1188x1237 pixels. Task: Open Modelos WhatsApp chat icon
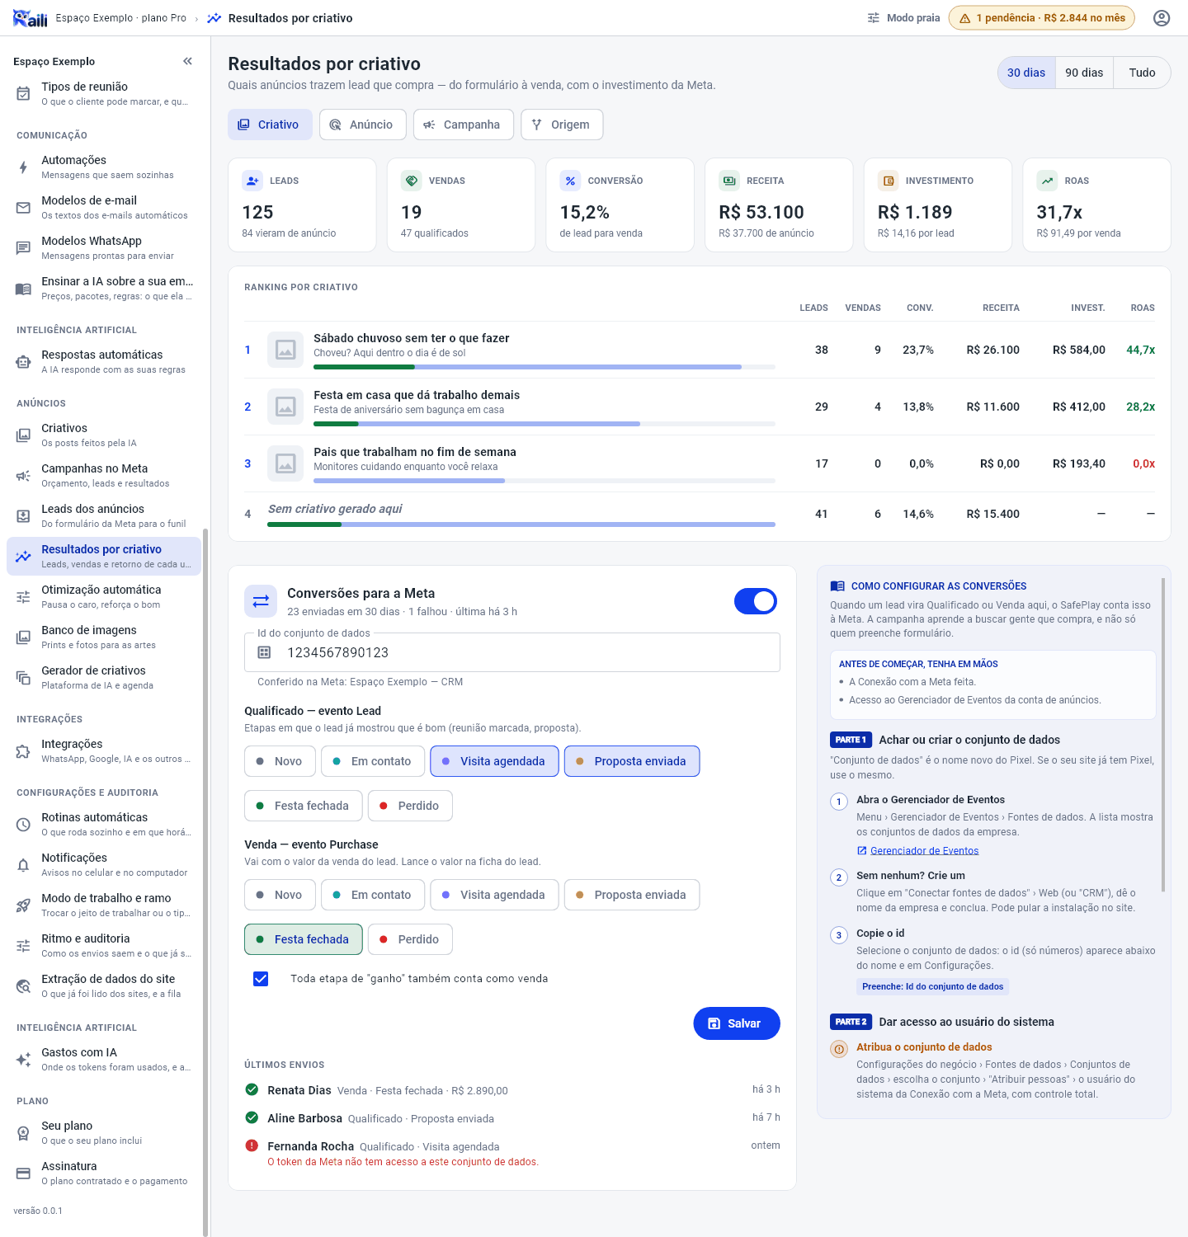[23, 248]
